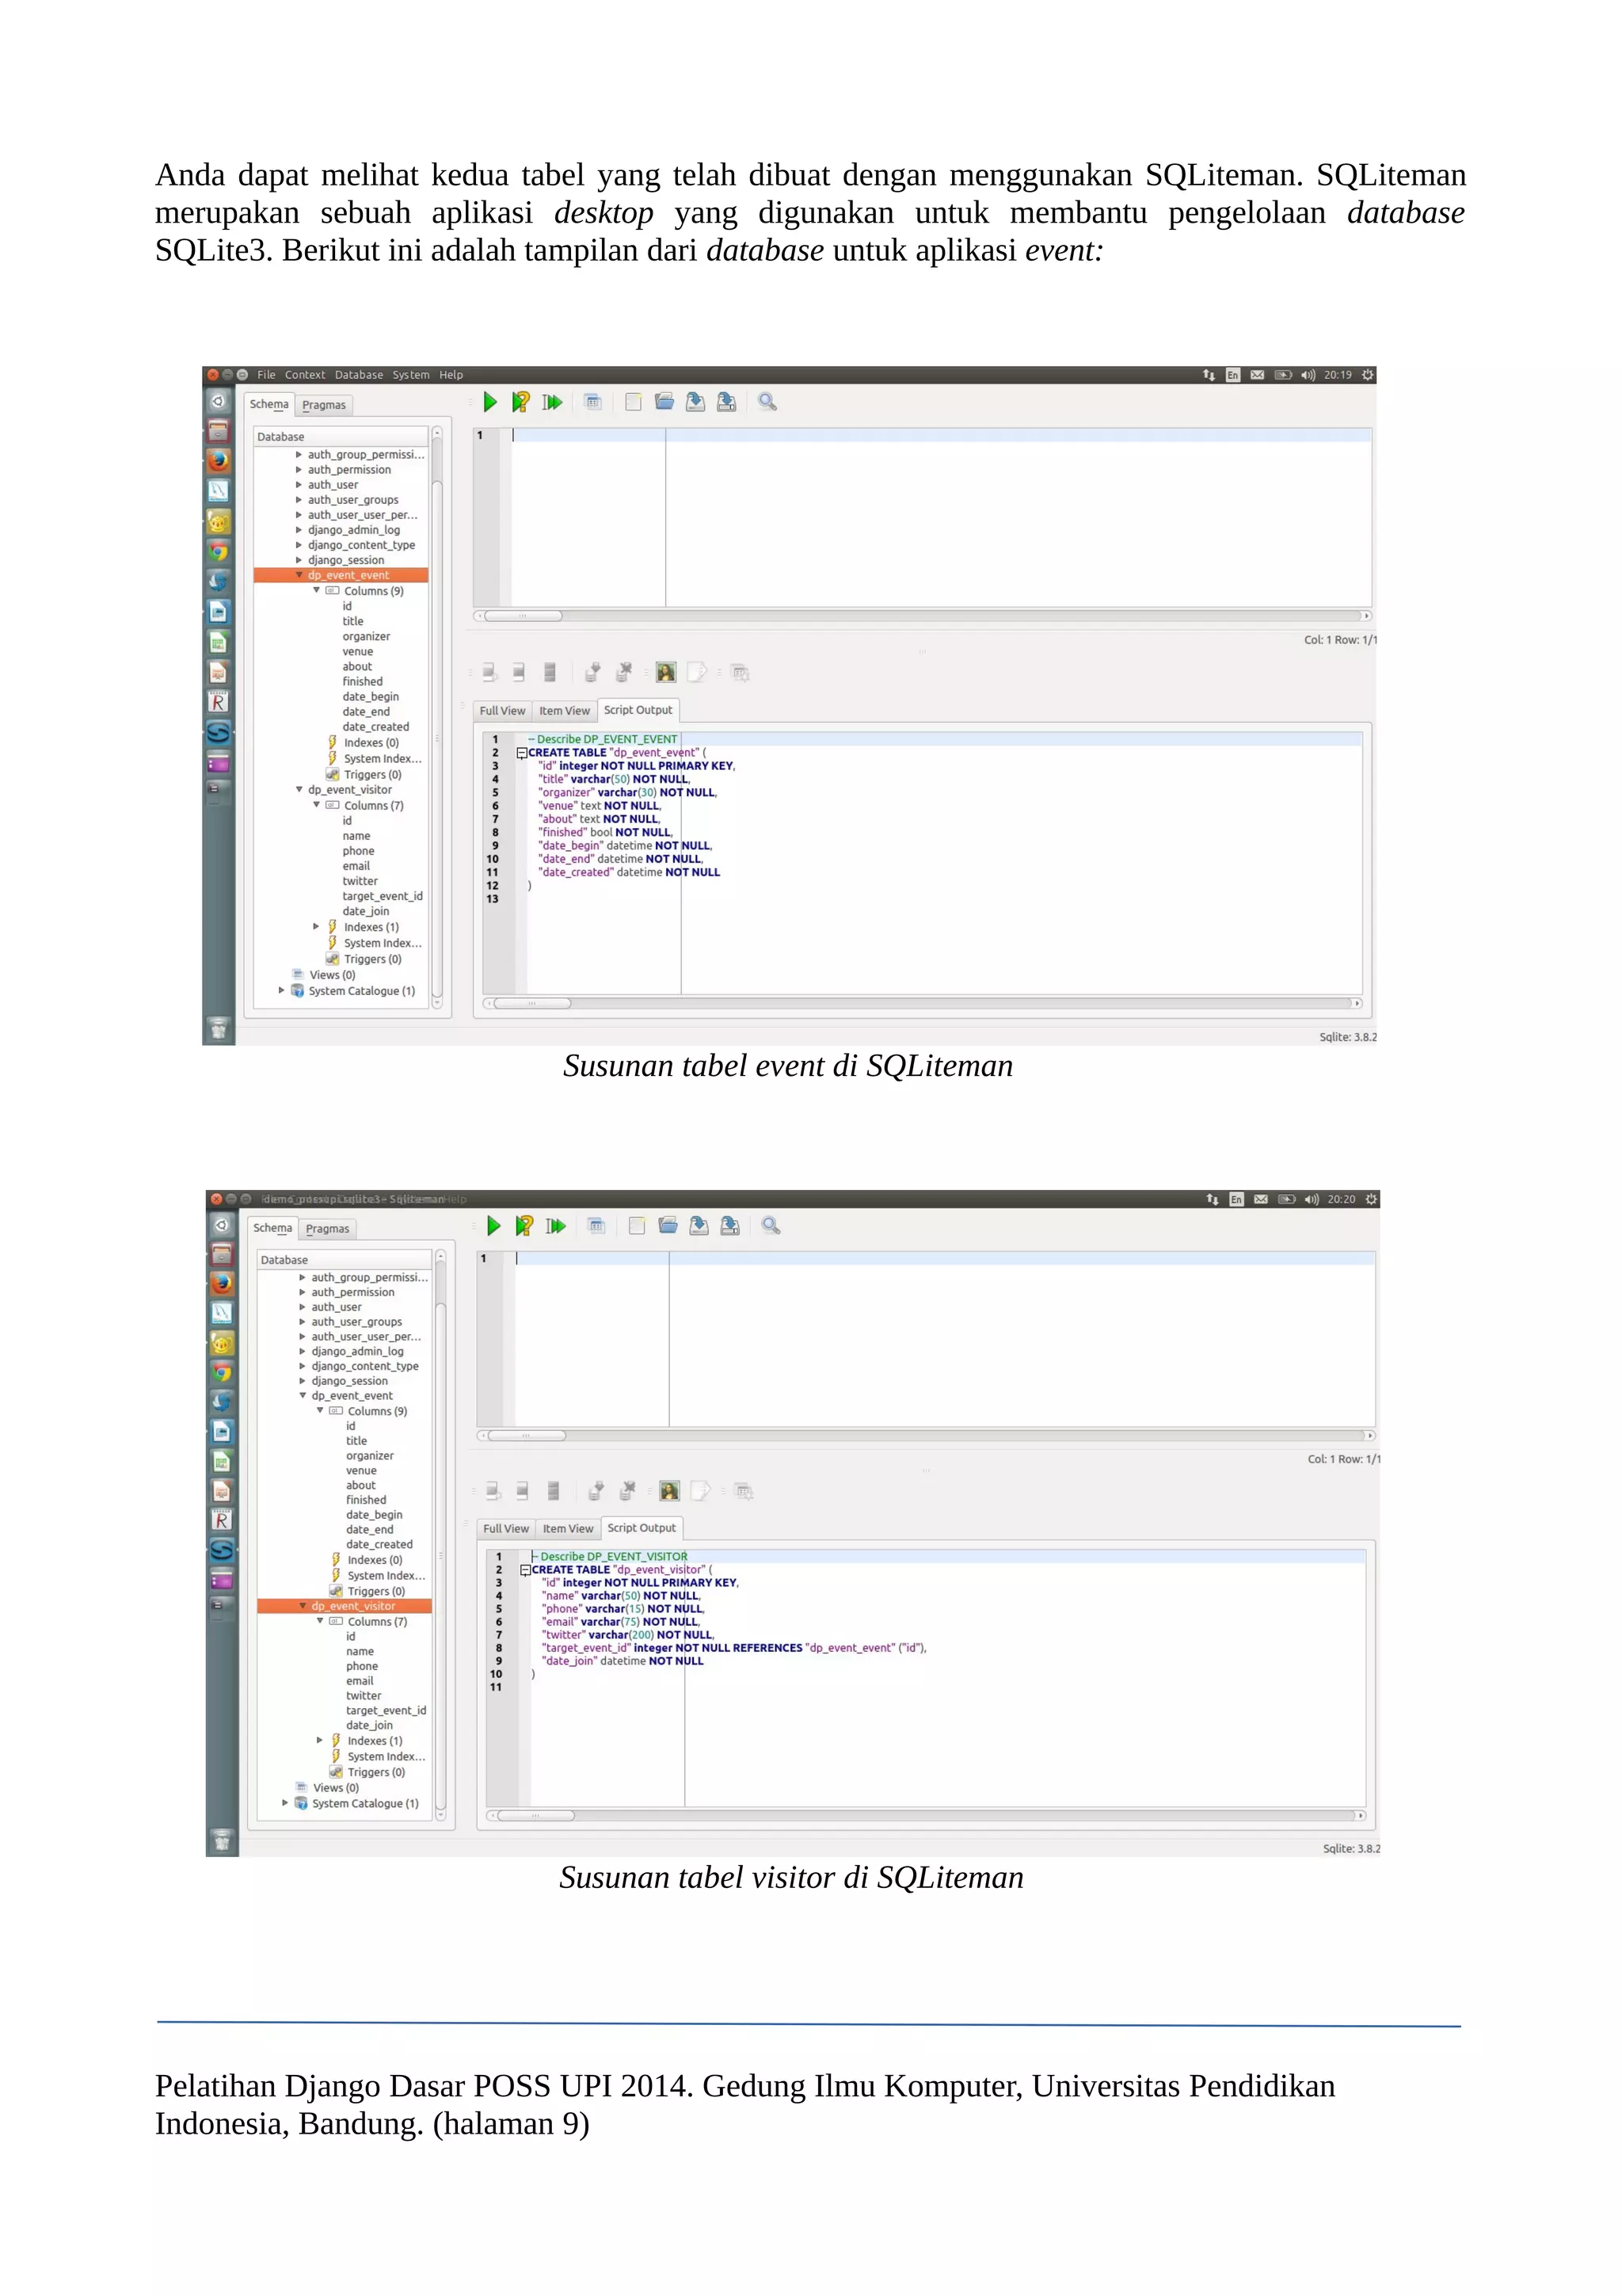This screenshot has width=1622, height=2296.
Task: Click the Save icon, event-table screenshot toolbar
Action: (695, 402)
